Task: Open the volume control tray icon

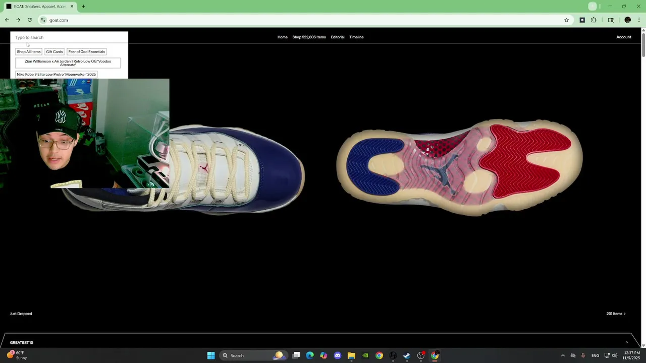Action: click(x=615, y=355)
